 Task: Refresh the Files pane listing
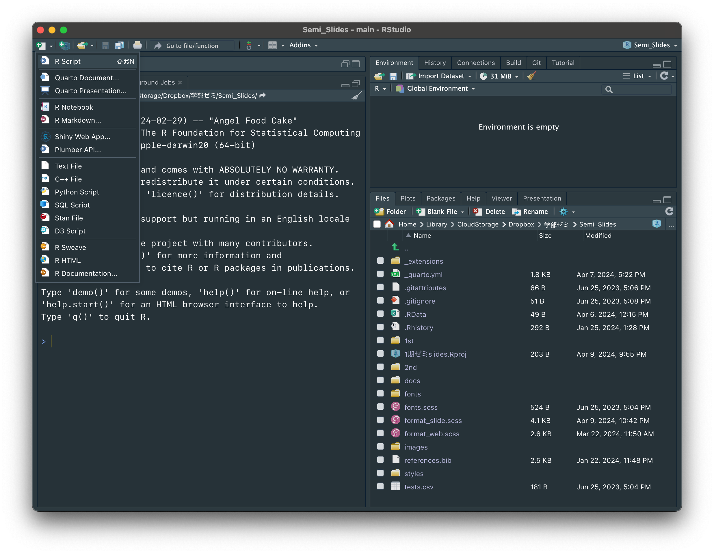pos(669,211)
